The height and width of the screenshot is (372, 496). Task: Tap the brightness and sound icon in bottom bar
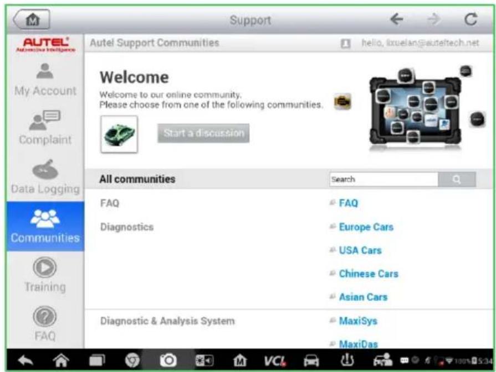[204, 360]
